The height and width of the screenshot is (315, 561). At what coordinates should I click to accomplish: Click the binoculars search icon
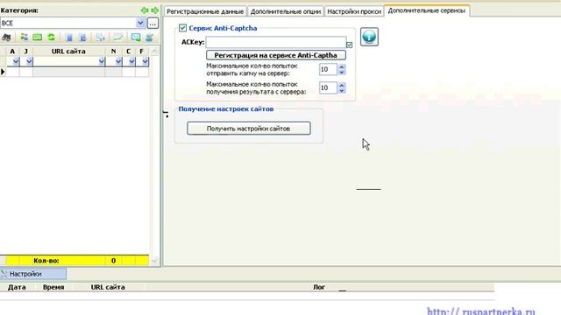coord(6,38)
